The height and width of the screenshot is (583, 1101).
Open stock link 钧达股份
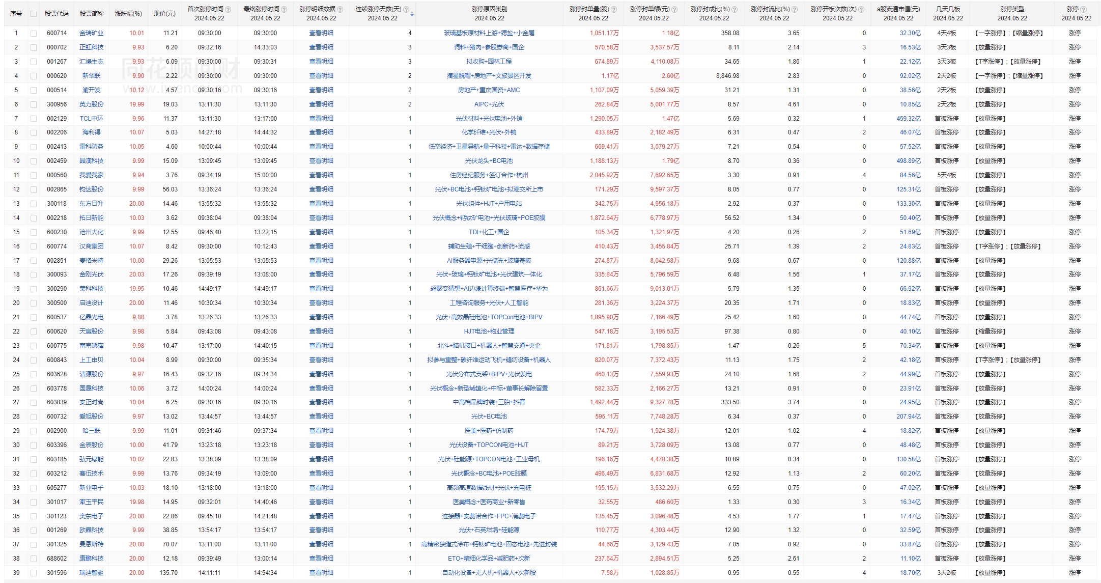(92, 189)
